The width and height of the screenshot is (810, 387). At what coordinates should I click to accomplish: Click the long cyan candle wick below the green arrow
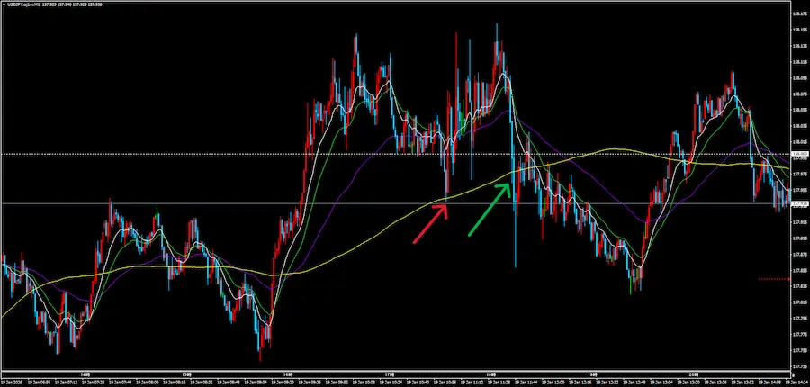(x=516, y=243)
